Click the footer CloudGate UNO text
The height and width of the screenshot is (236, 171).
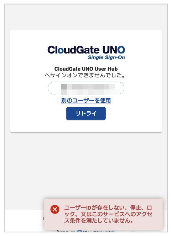point(99,231)
